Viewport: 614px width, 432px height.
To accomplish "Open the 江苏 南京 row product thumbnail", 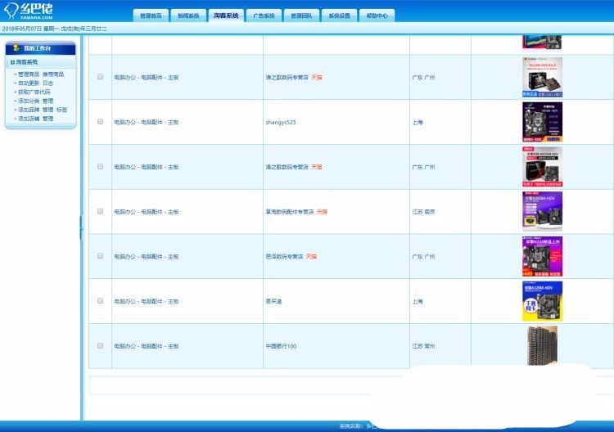I will tap(542, 212).
